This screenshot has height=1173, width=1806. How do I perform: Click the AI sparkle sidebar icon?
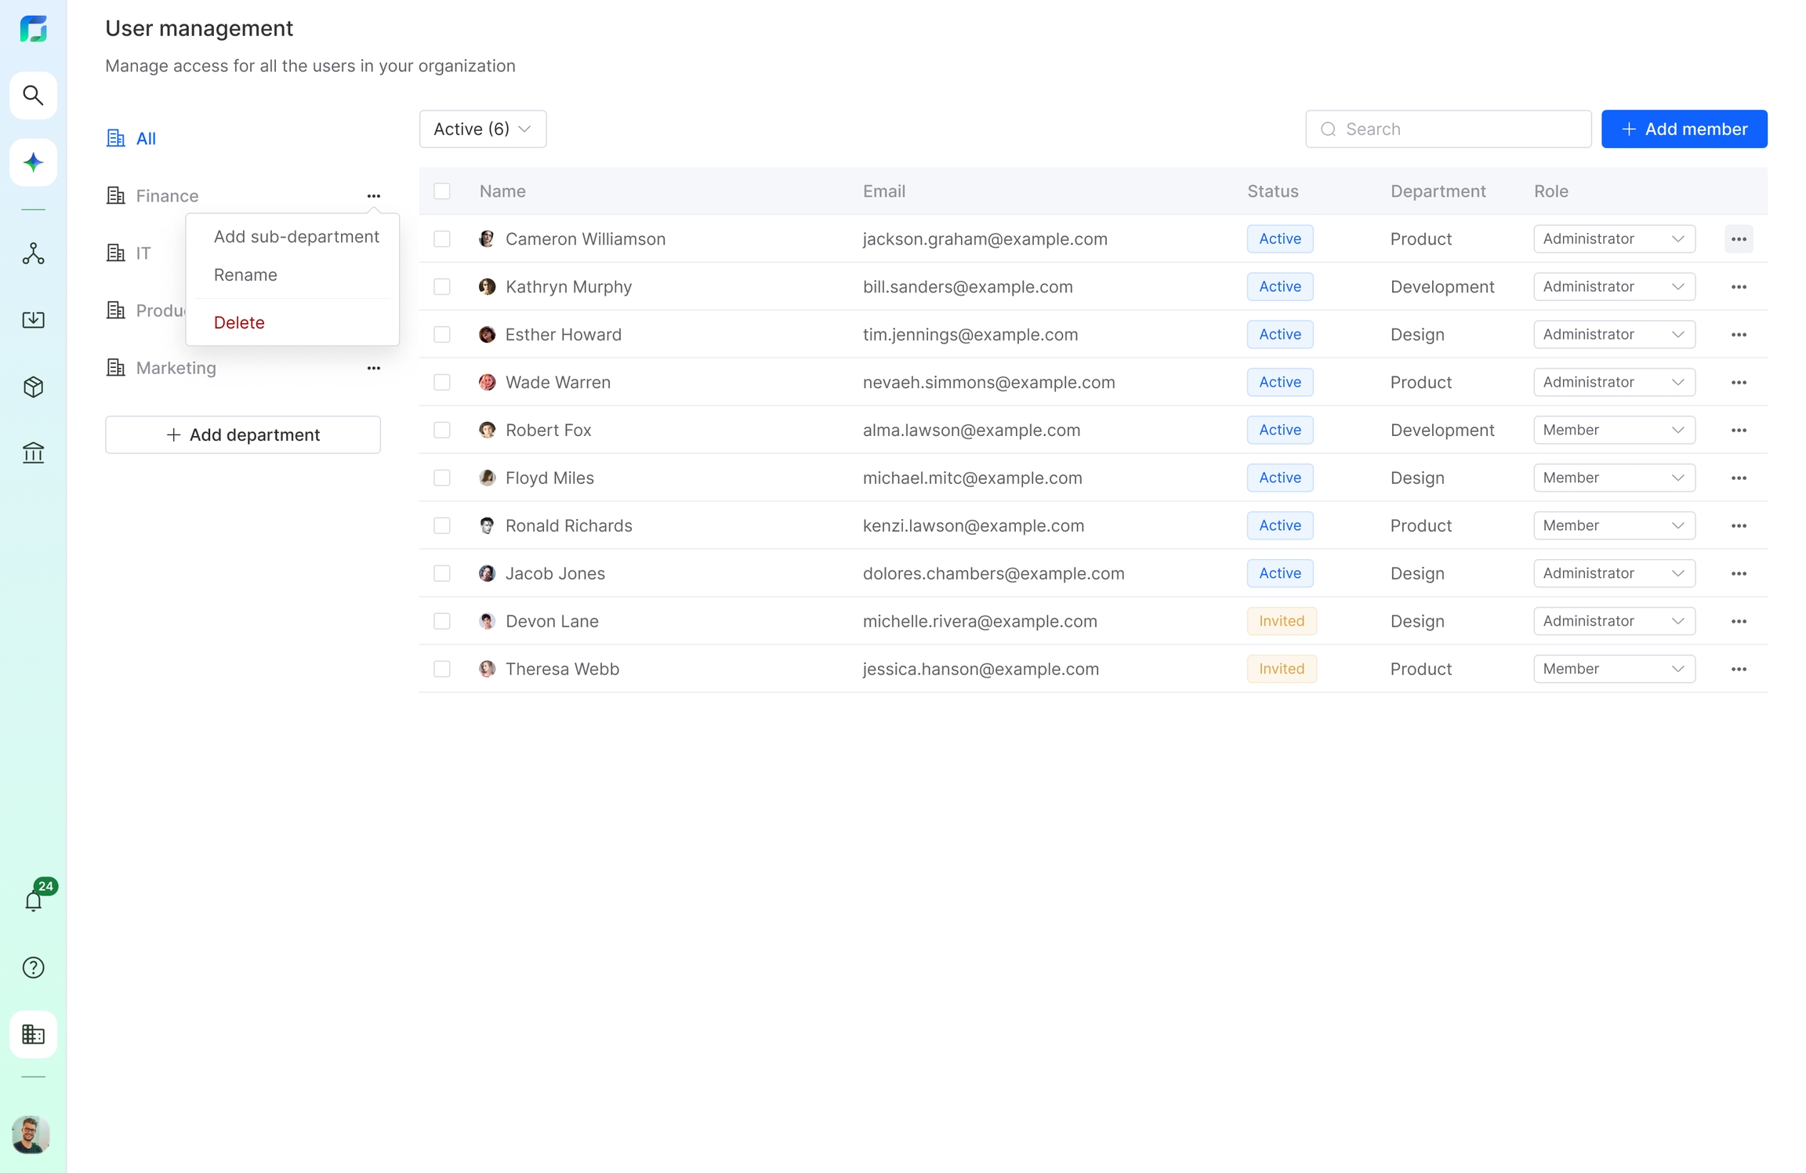(33, 162)
